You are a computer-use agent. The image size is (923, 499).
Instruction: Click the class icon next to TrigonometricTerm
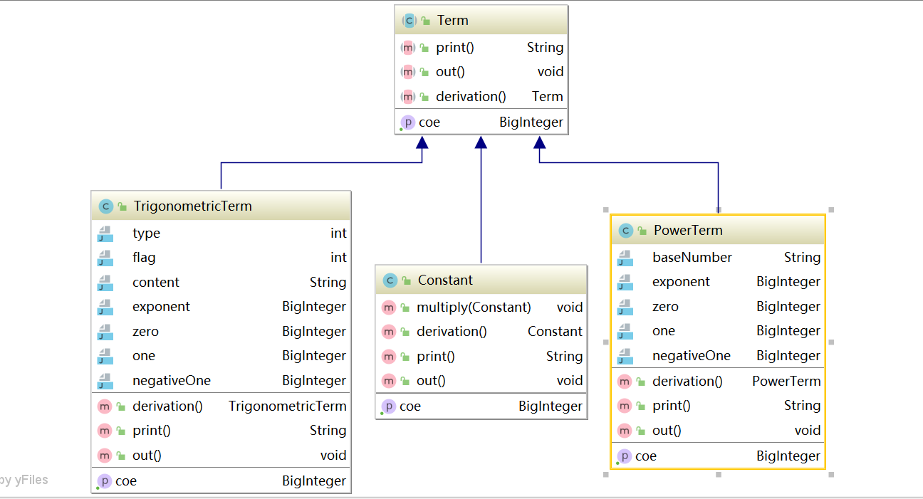point(105,206)
